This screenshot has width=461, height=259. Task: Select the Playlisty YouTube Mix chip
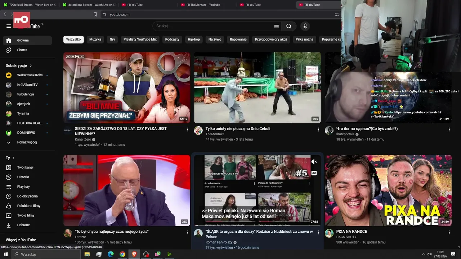(x=140, y=40)
